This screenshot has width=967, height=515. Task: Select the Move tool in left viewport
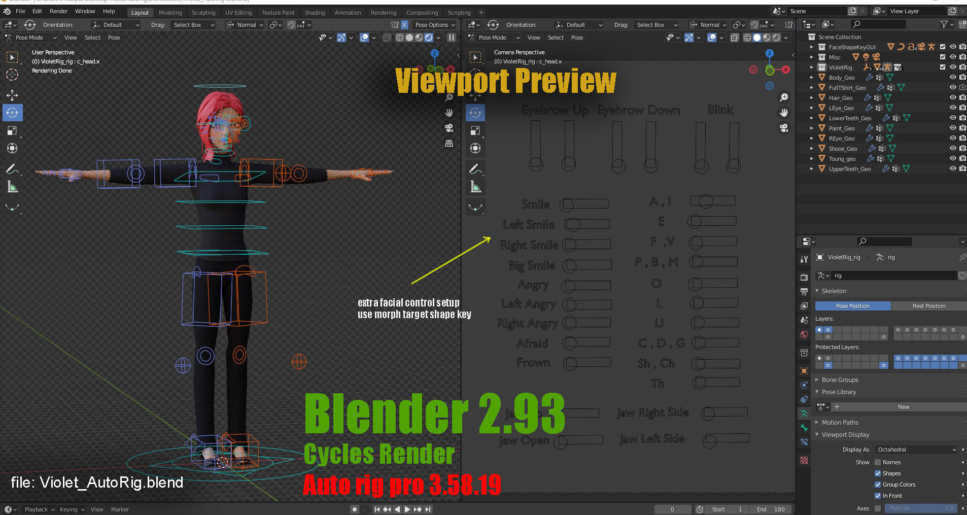(x=12, y=95)
